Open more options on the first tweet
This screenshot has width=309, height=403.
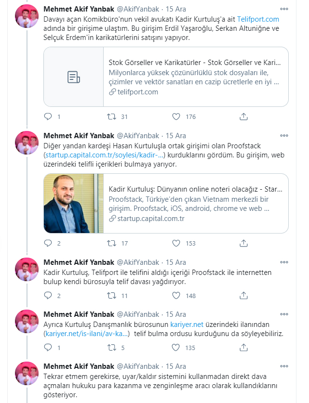click(x=284, y=9)
